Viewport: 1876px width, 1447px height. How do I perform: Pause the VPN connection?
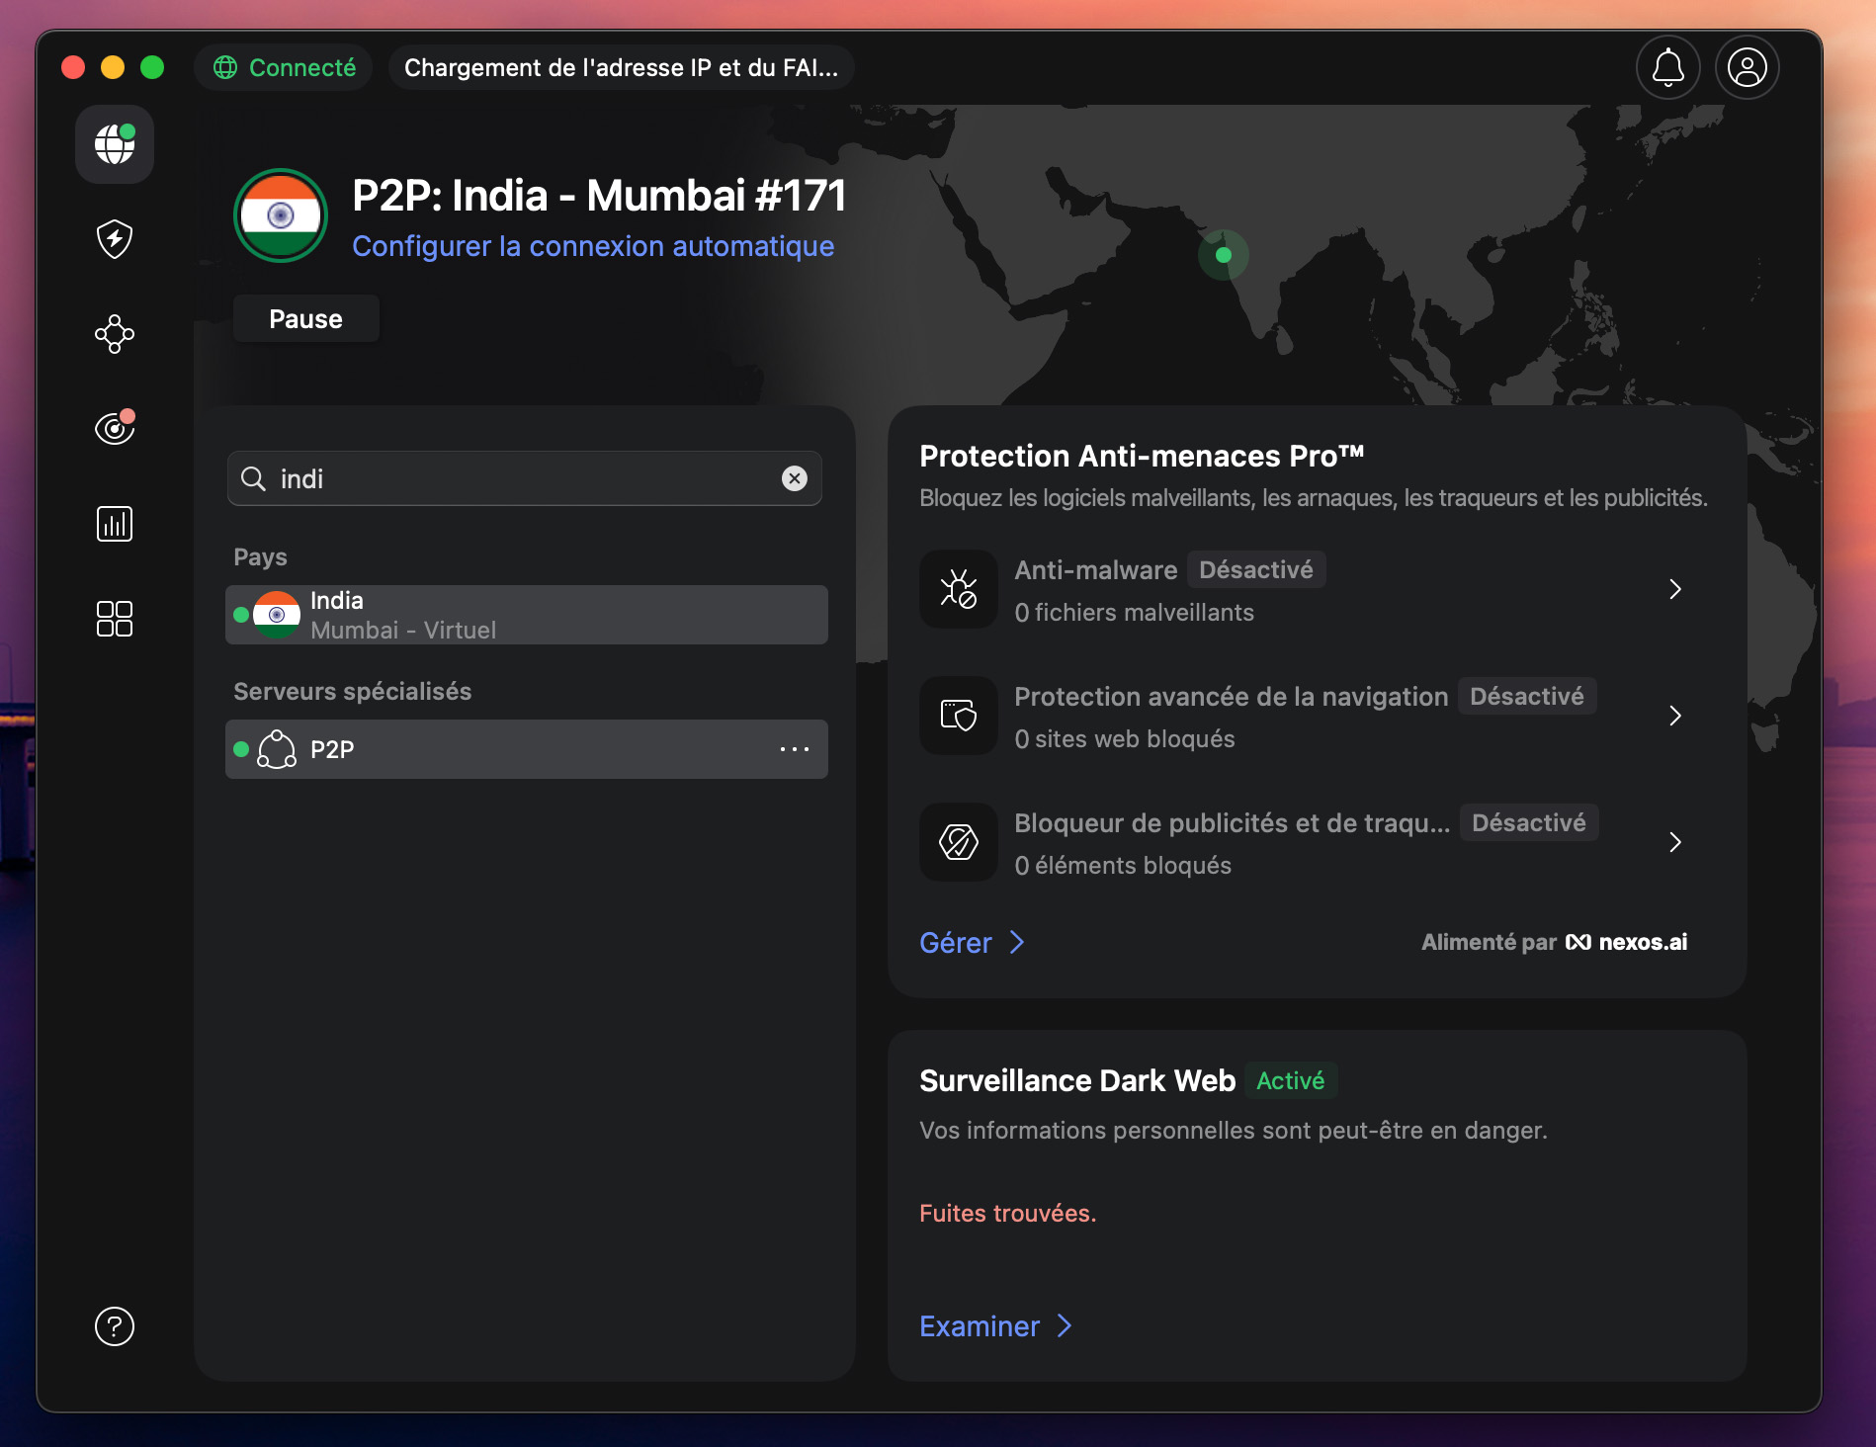pos(305,318)
